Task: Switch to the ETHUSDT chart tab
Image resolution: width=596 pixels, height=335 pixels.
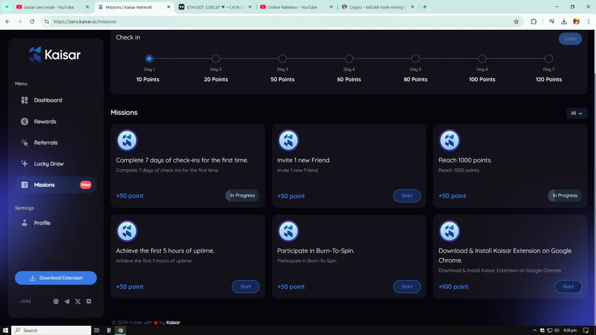Action: 215,7
